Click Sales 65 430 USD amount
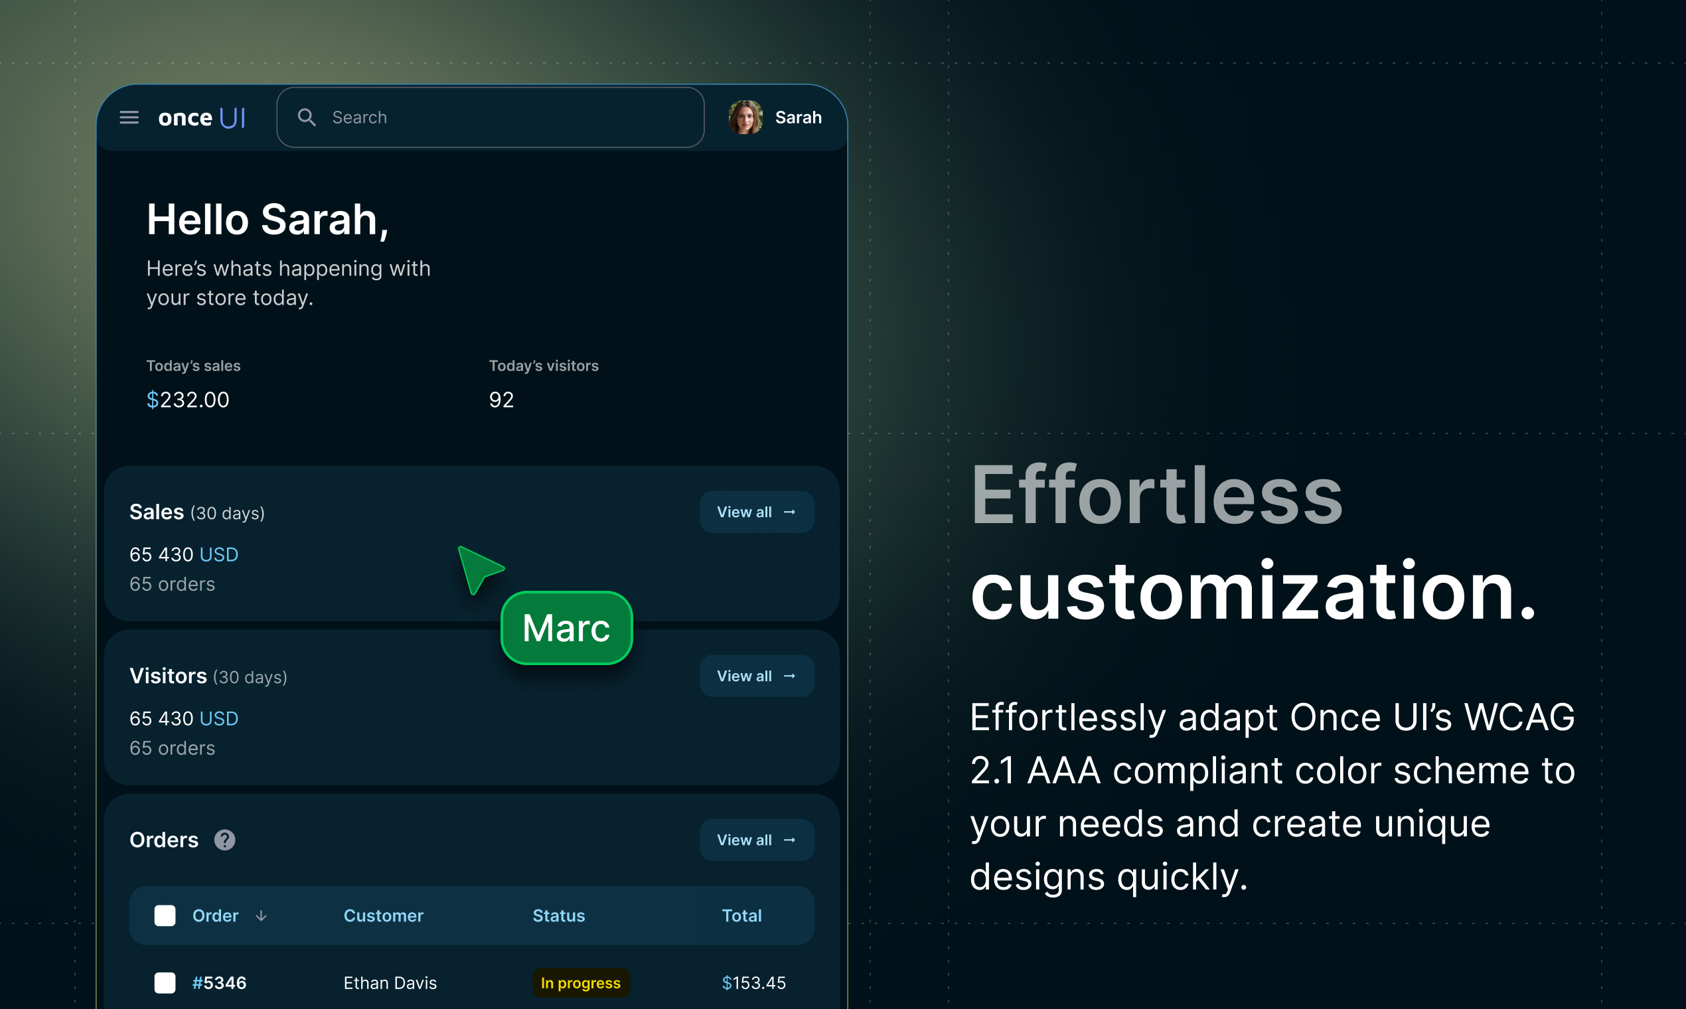1686x1009 pixels. (x=184, y=554)
